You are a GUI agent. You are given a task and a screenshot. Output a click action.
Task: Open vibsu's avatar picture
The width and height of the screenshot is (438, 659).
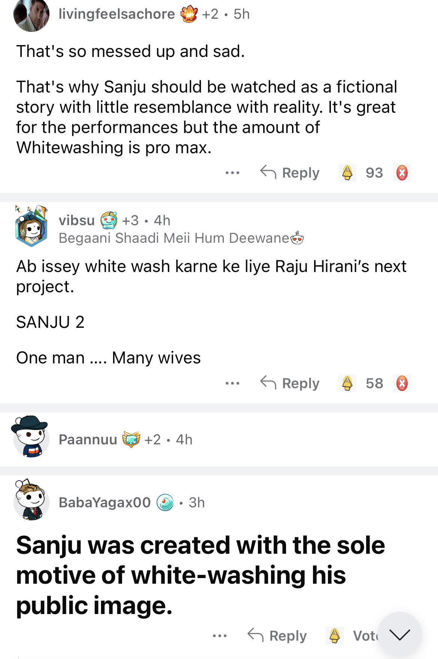[31, 226]
